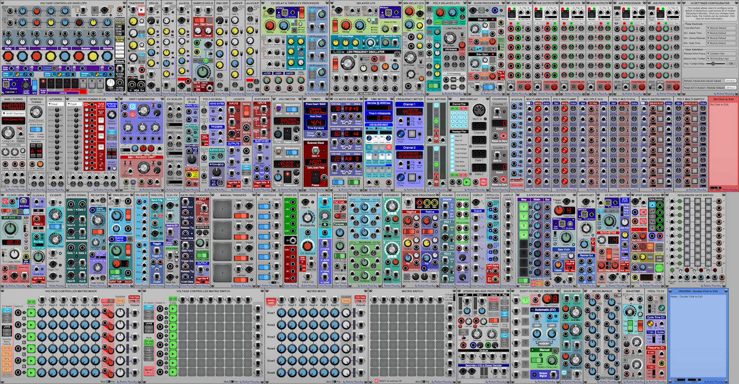Flip the orange Cont rocker on the Wavetime module

pos(640,325)
